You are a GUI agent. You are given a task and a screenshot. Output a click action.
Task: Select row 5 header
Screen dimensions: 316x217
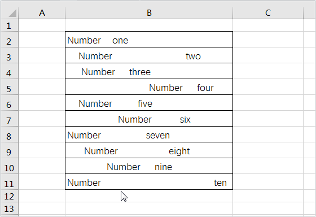[x=10, y=87]
